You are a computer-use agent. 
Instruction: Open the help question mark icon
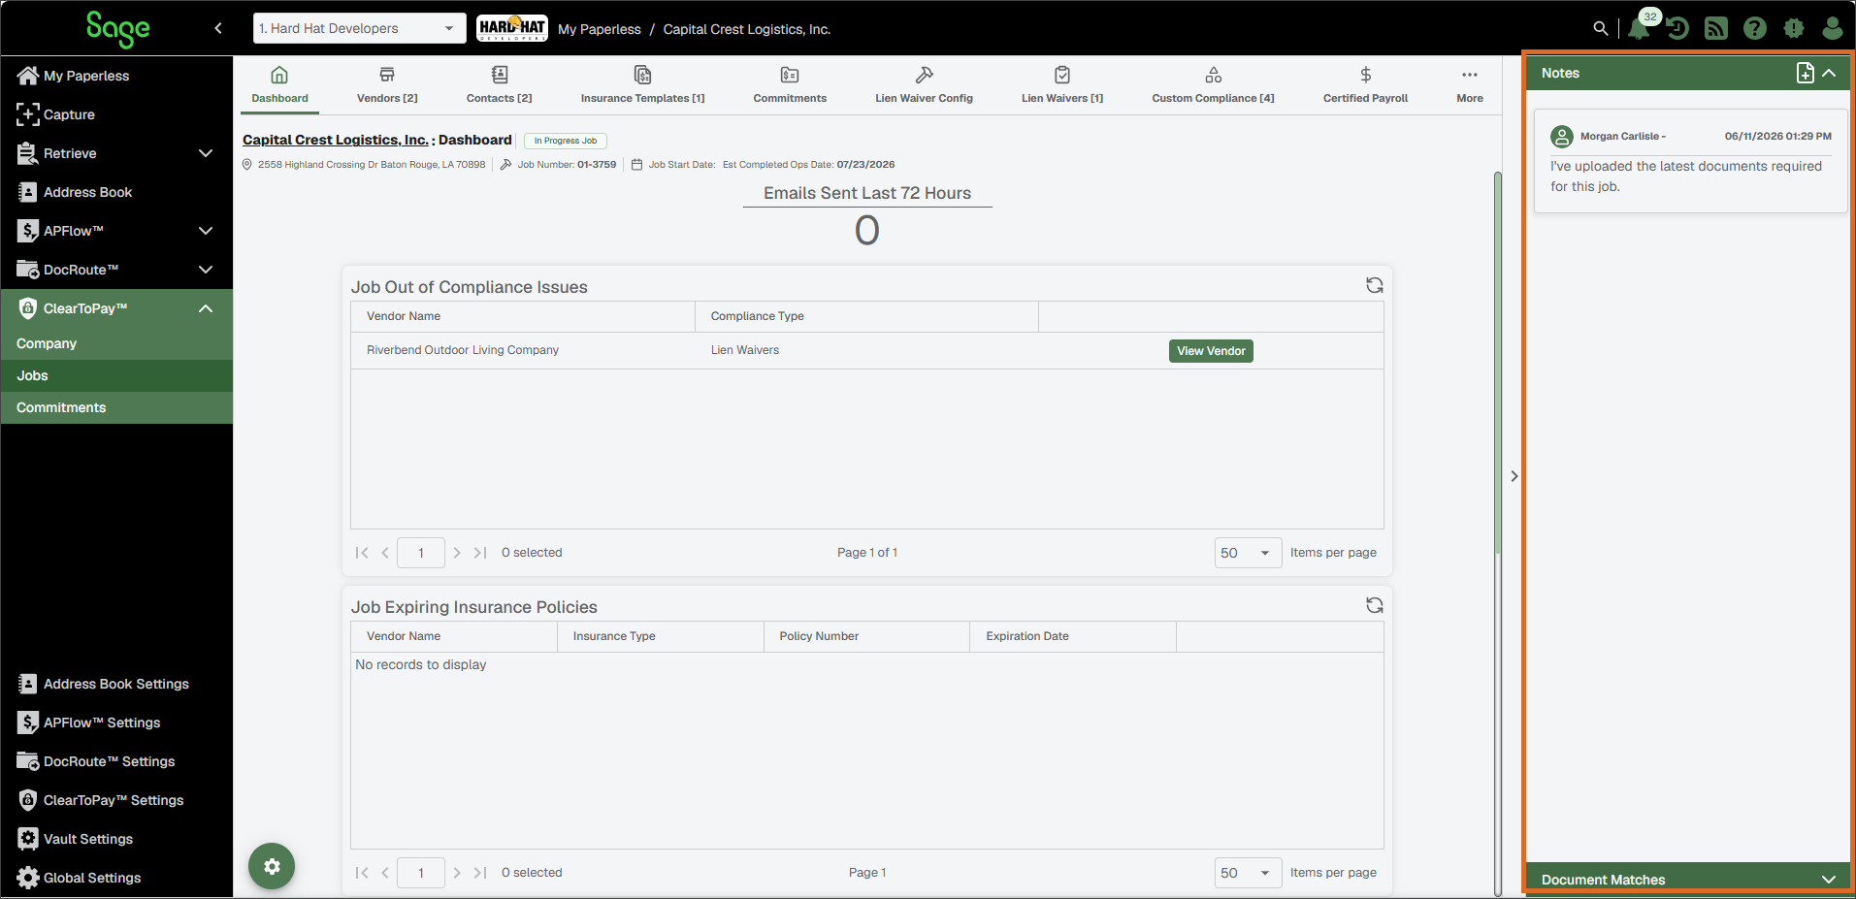point(1755,28)
